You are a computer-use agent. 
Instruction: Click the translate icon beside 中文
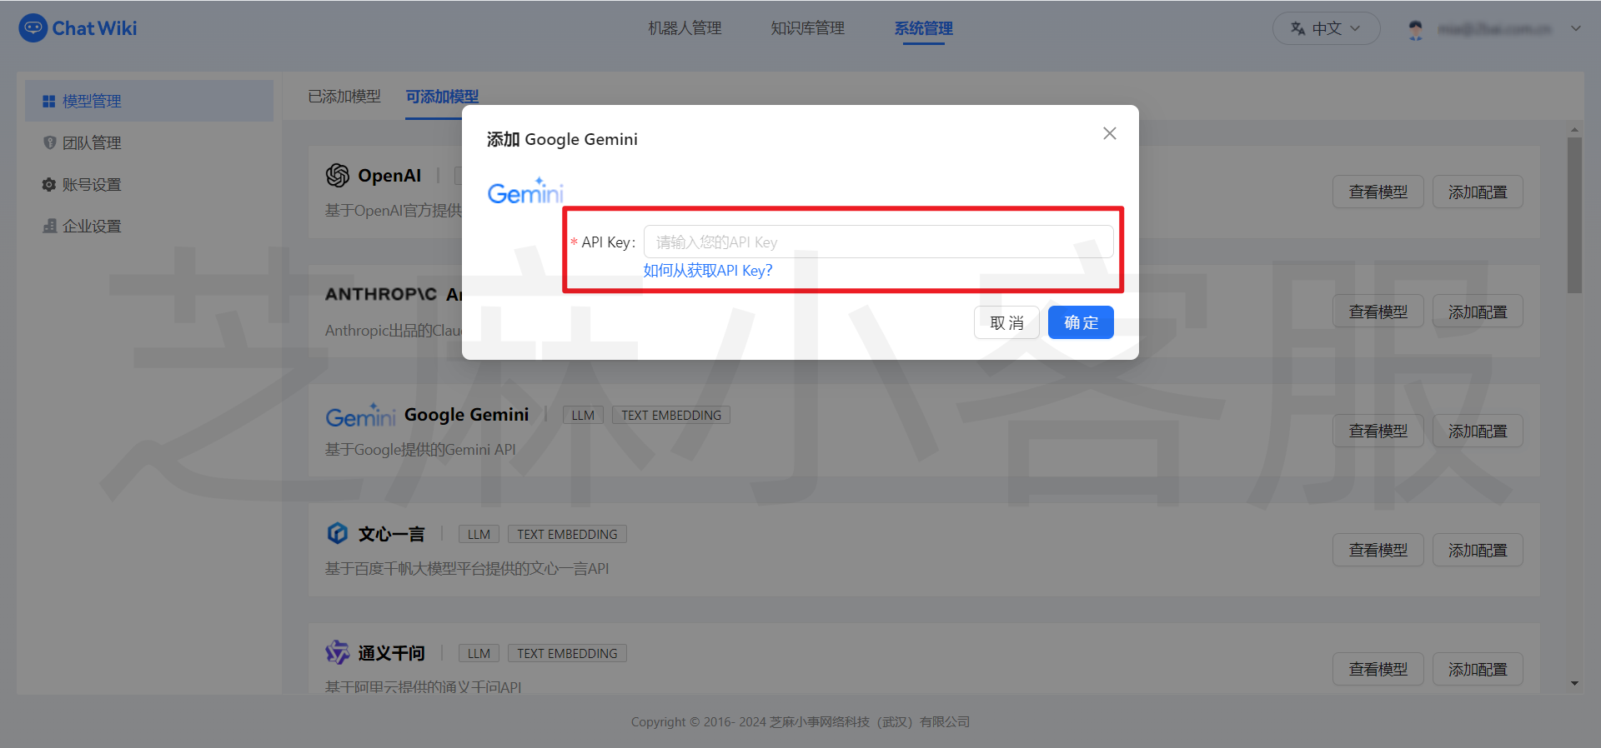(x=1297, y=28)
